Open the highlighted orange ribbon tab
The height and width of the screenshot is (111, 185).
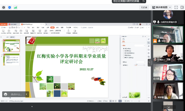[x=52, y=27]
